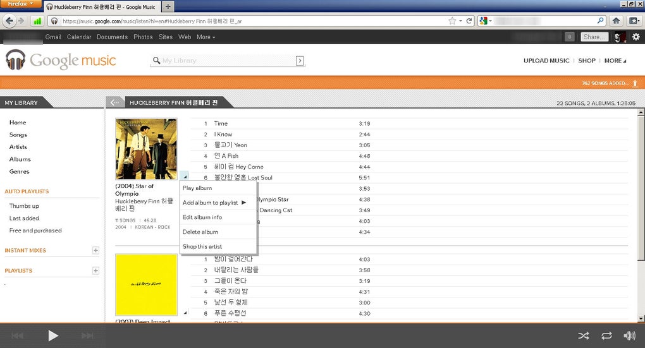The image size is (645, 348).
Task: Click the search options arrow in search box
Action: point(300,61)
